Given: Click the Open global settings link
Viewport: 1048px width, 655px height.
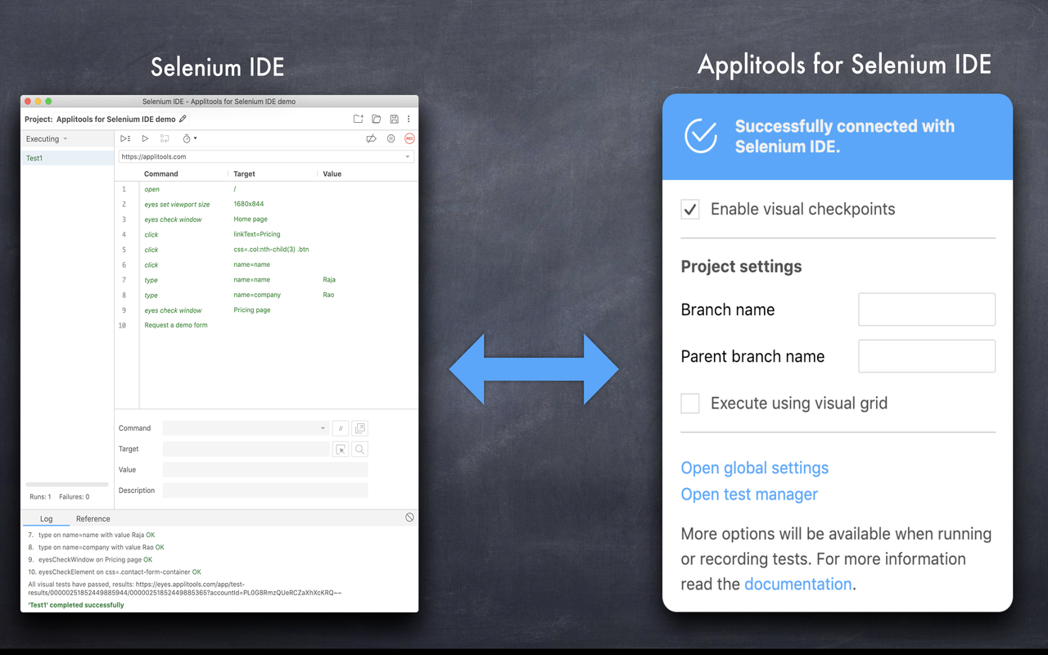Looking at the screenshot, I should [x=755, y=468].
